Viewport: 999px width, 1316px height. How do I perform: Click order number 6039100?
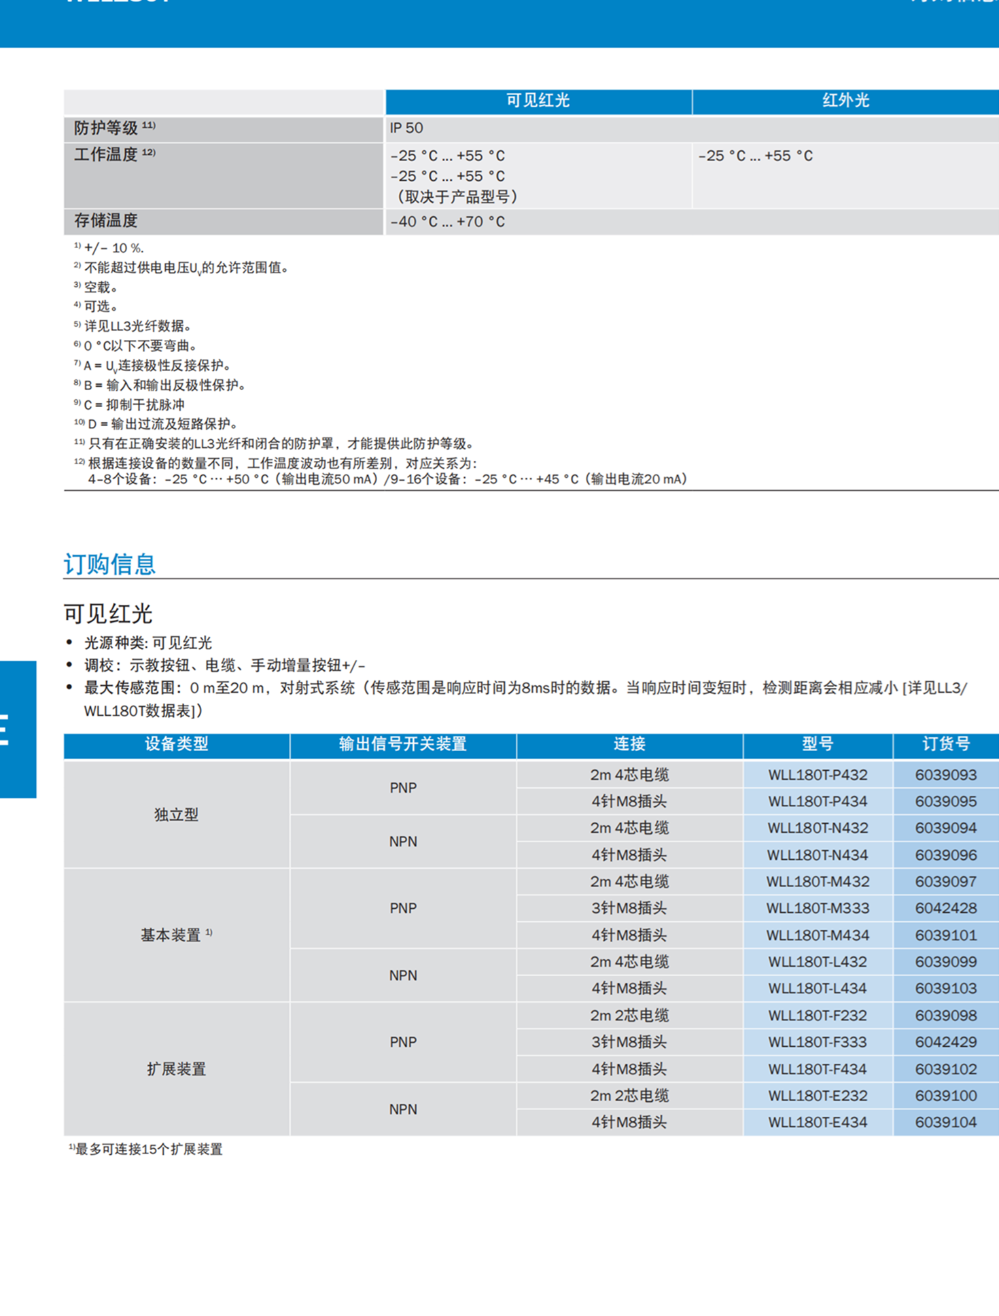(x=946, y=1096)
